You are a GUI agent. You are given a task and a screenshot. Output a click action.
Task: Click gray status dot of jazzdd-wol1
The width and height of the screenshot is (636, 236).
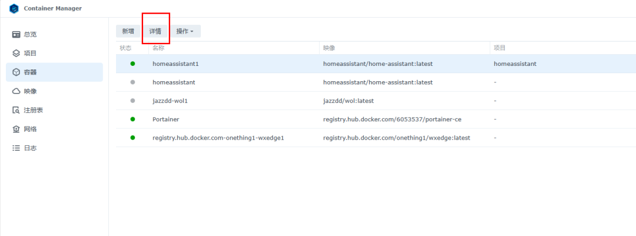click(x=132, y=101)
